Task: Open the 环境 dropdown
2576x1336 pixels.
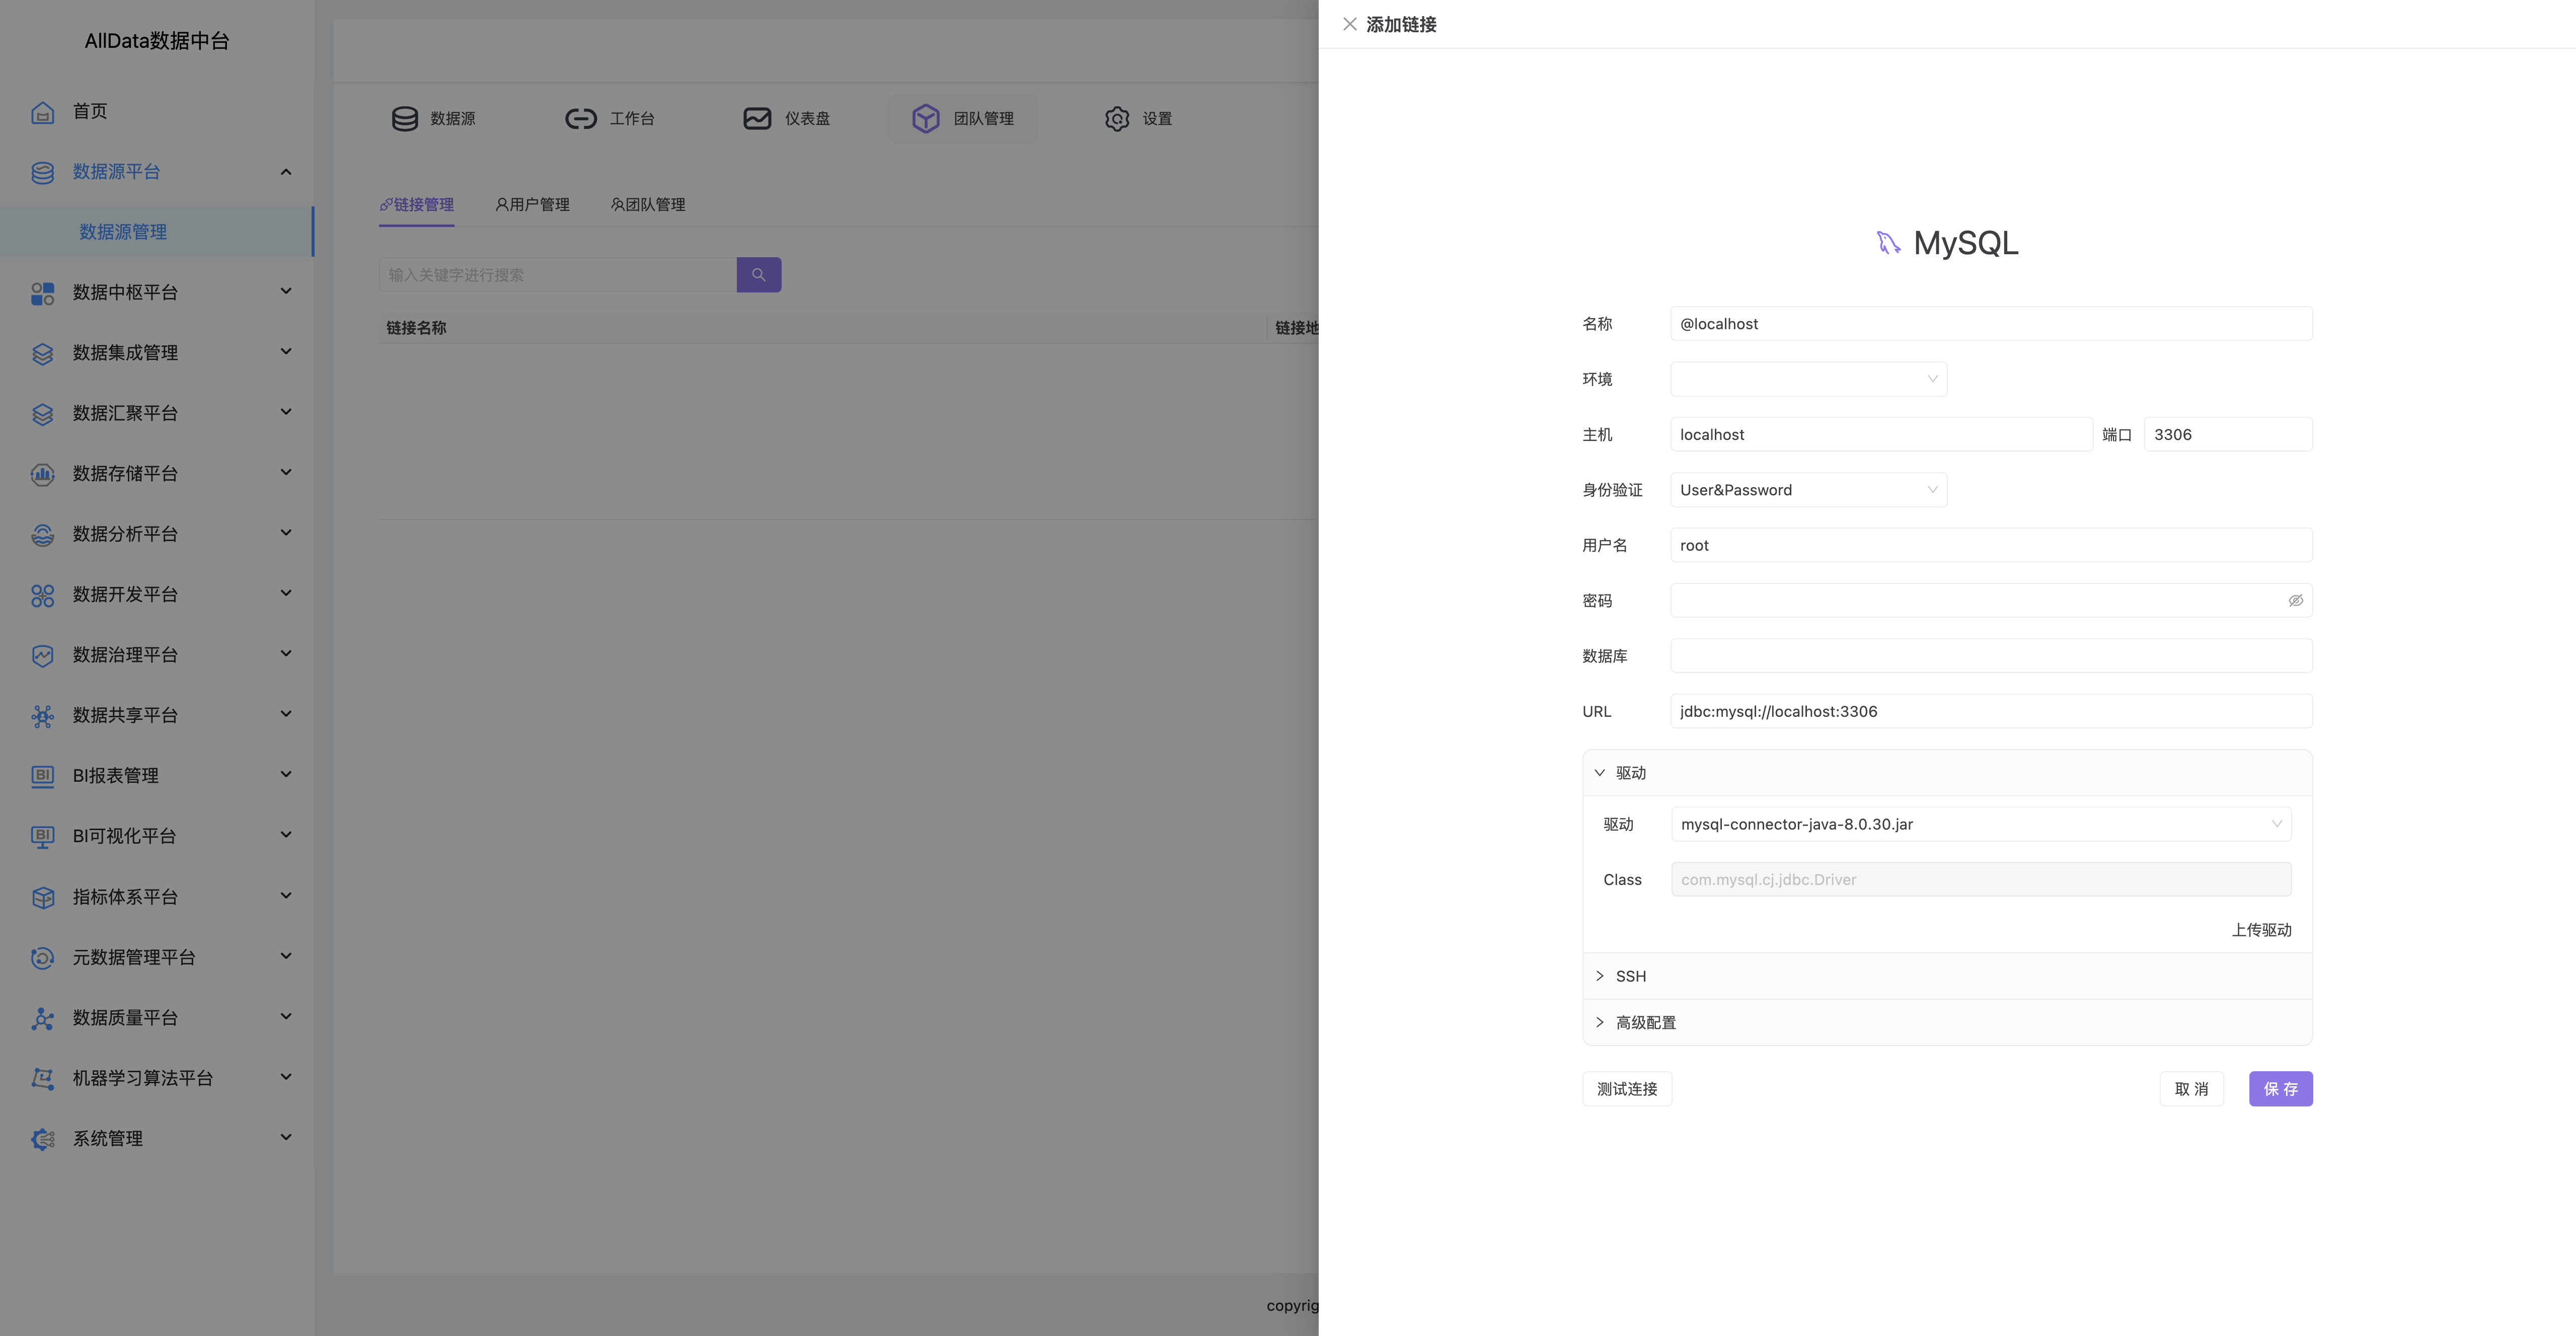Action: 1808,378
